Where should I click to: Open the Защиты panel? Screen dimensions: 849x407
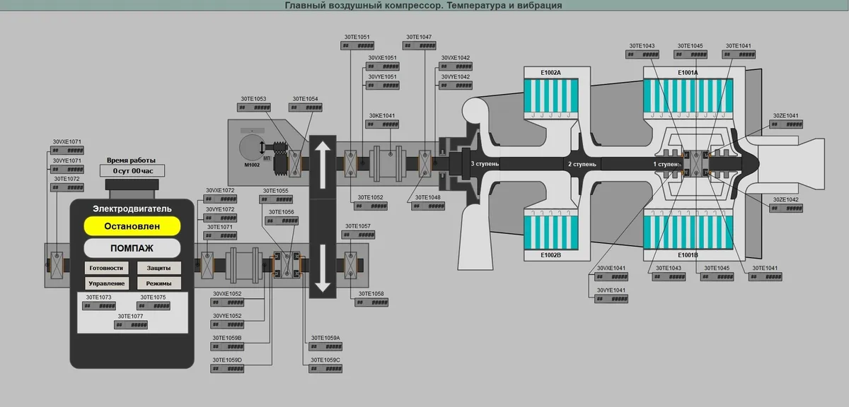(158, 269)
